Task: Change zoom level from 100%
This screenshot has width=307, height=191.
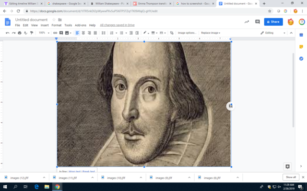Action: tap(44, 33)
